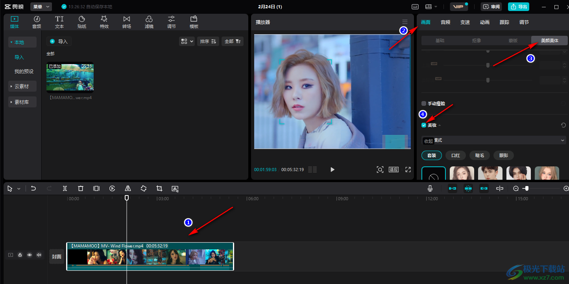569x284 pixels.
Task: Select the 蒙版 mask sub-tab
Action: 513,41
